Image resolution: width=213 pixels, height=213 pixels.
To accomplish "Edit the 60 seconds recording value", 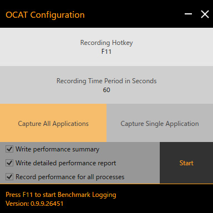I will click(106, 90).
